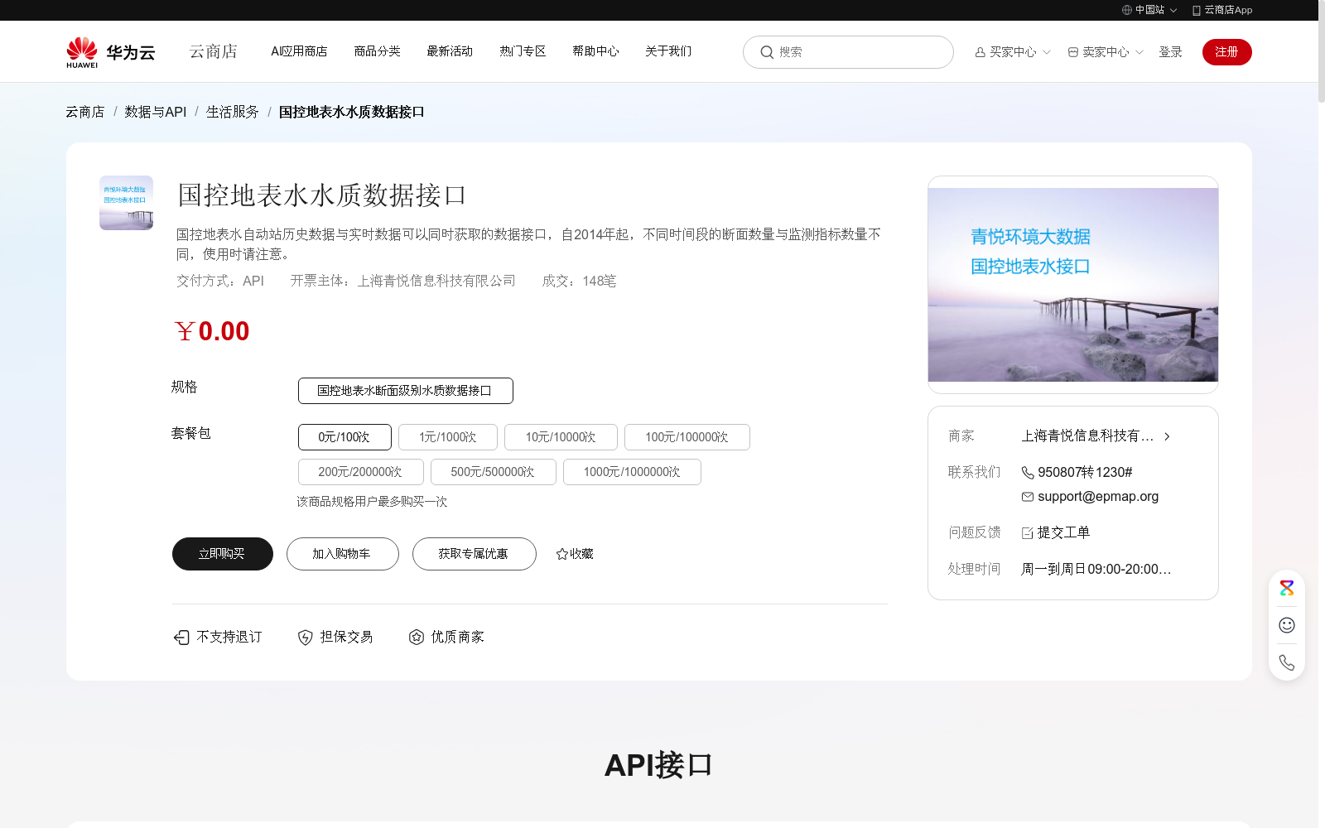Image resolution: width=1325 pixels, height=828 pixels.
Task: Click the 担保交易 shield icon
Action: (306, 637)
